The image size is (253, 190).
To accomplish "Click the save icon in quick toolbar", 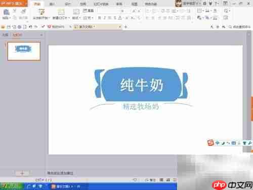I will [x=9, y=27].
